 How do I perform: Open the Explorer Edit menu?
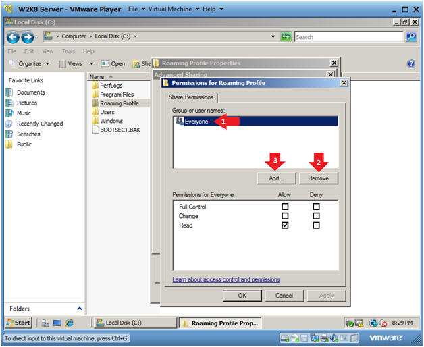pos(29,51)
